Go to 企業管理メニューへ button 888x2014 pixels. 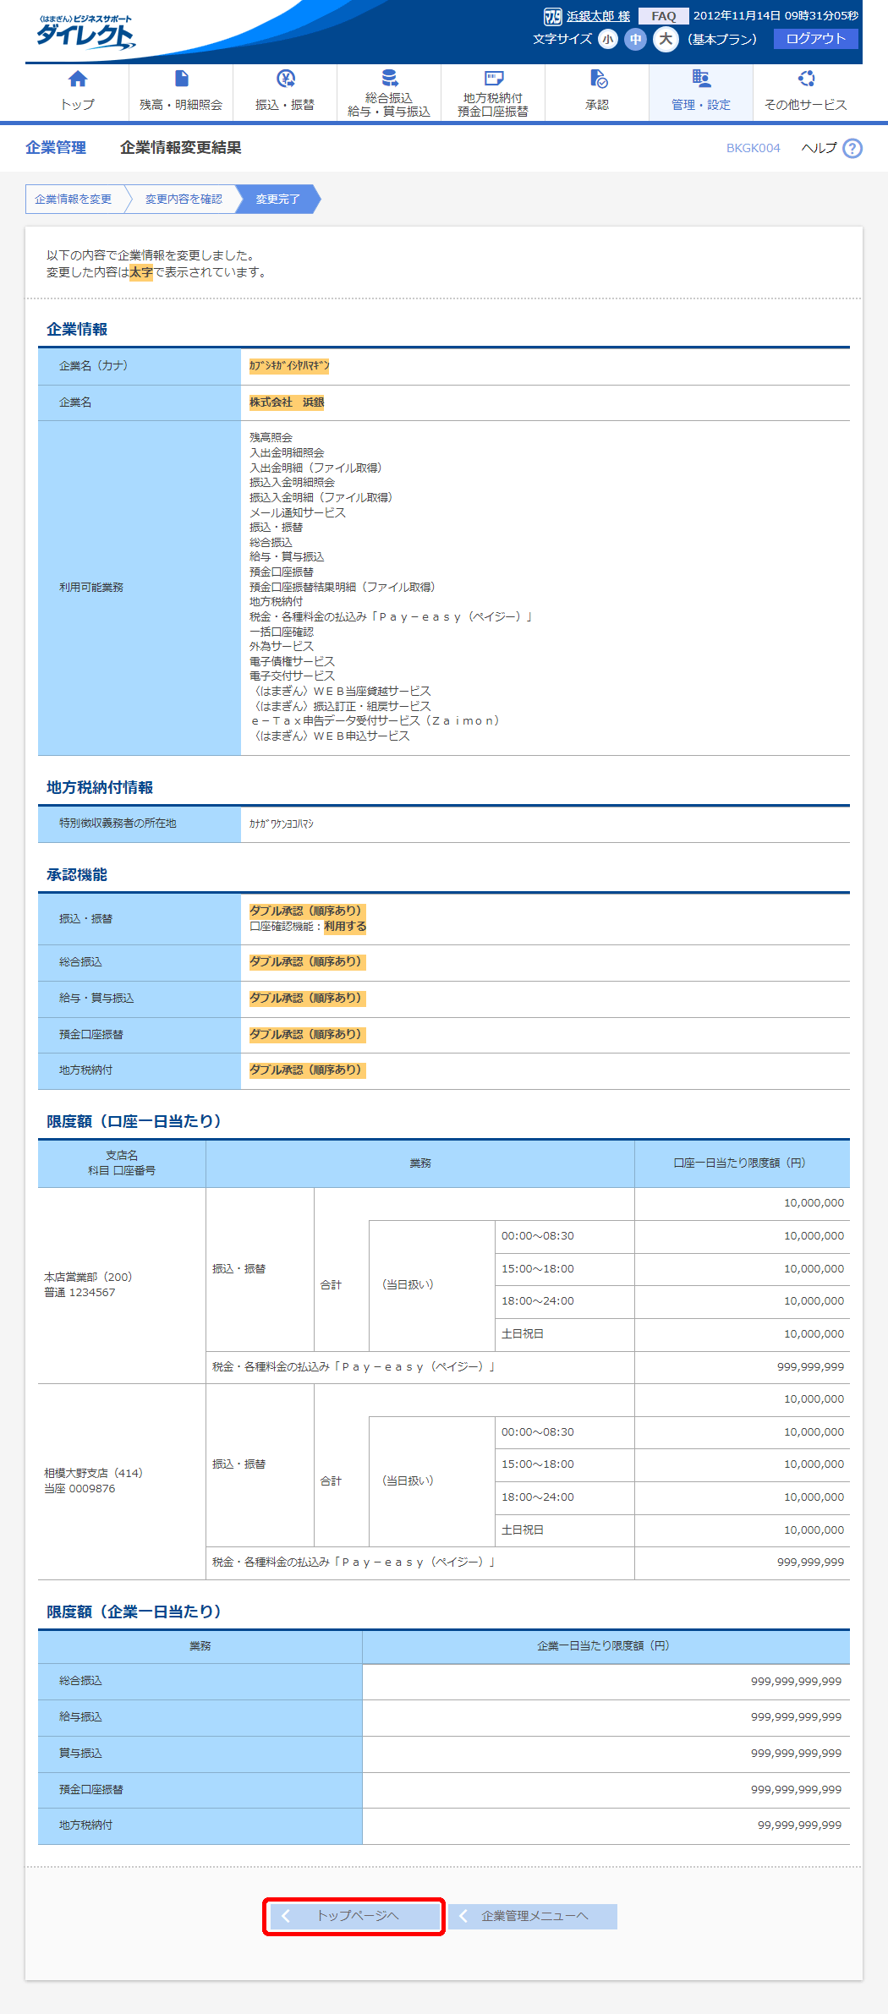click(533, 1915)
